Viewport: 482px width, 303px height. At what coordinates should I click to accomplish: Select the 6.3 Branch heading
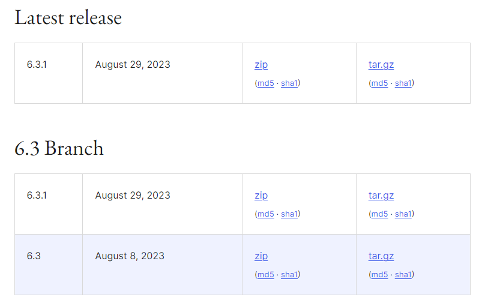(59, 148)
